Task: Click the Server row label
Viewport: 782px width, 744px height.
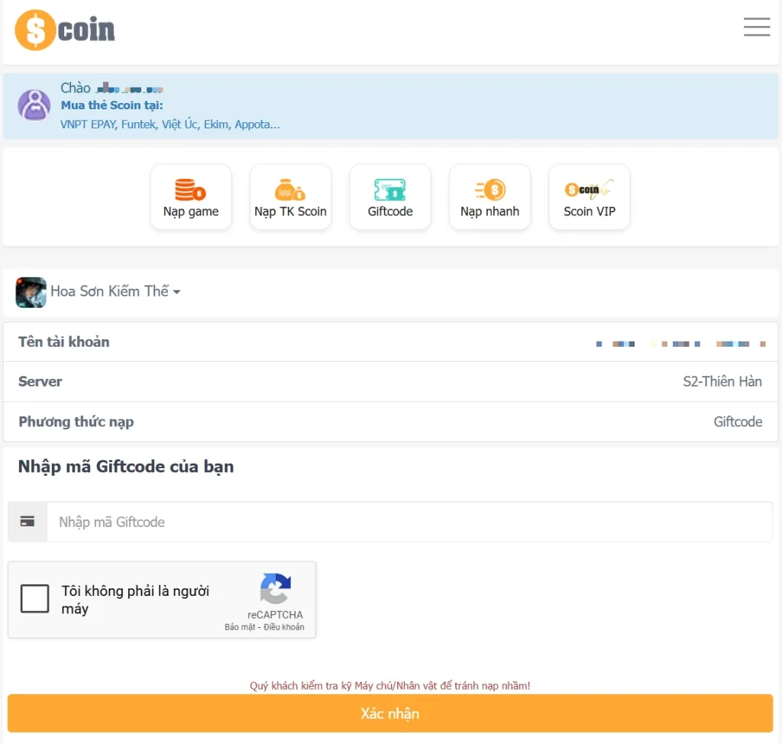Action: tap(40, 382)
